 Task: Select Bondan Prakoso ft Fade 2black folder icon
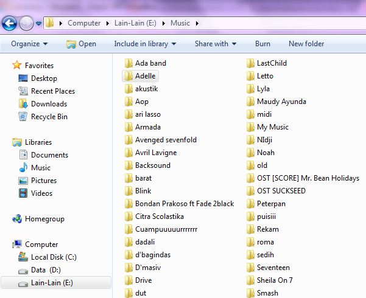128,204
